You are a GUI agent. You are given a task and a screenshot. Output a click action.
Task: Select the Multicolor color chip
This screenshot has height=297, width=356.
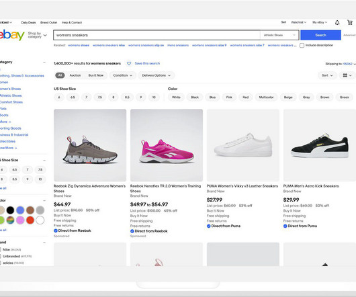266,97
